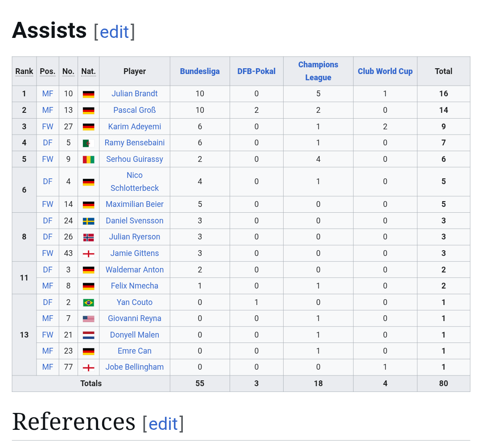Click the Guinean flag beside Serhou Guirassy
Screen dimensions: 482x441
pos(88,160)
